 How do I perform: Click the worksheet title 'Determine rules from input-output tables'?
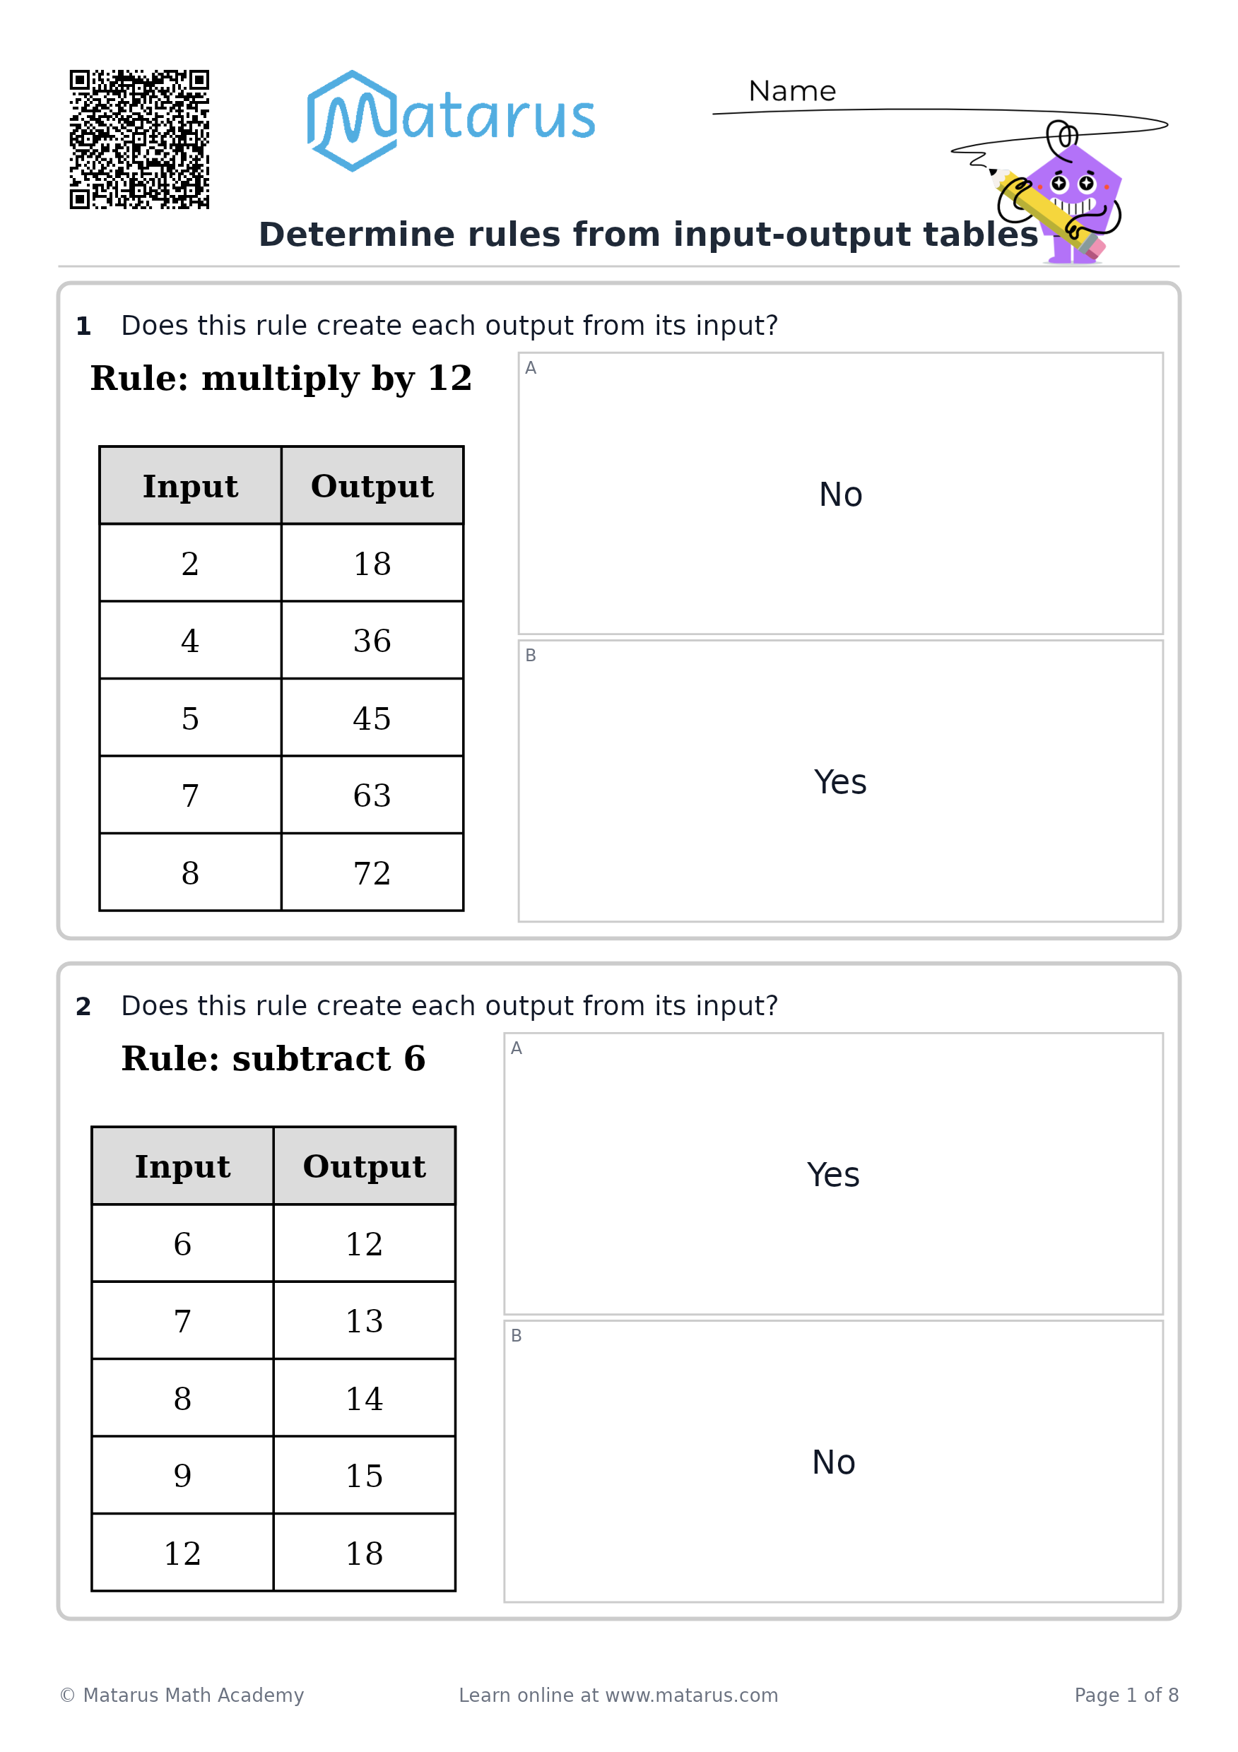(649, 235)
